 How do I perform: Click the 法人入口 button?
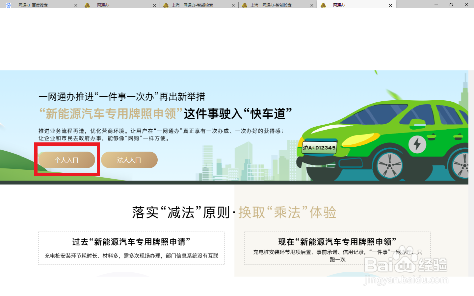tap(129, 160)
